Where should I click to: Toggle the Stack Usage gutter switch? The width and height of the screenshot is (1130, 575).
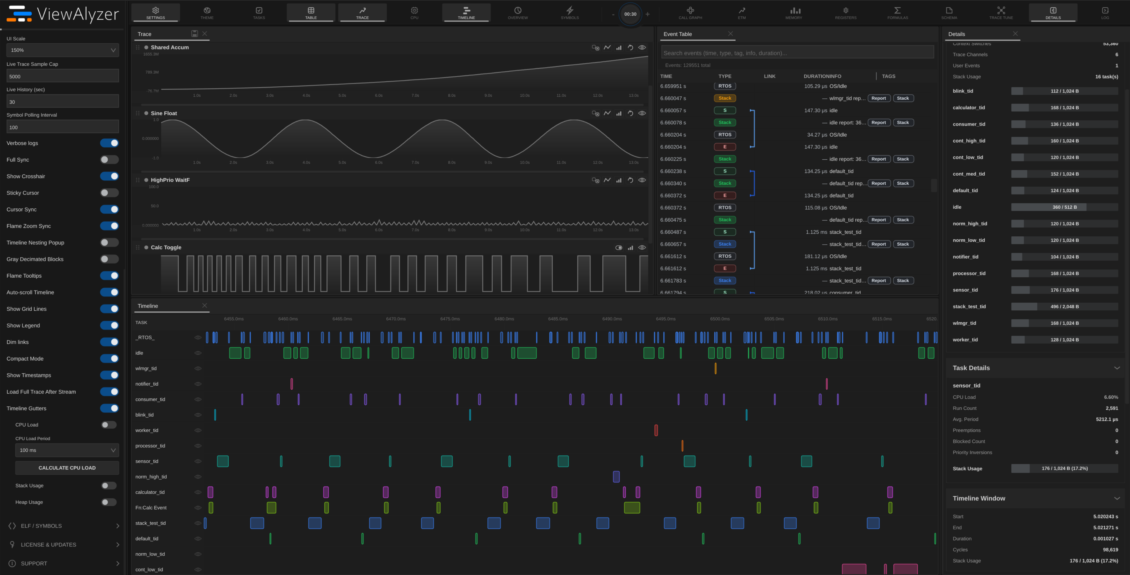coord(109,486)
